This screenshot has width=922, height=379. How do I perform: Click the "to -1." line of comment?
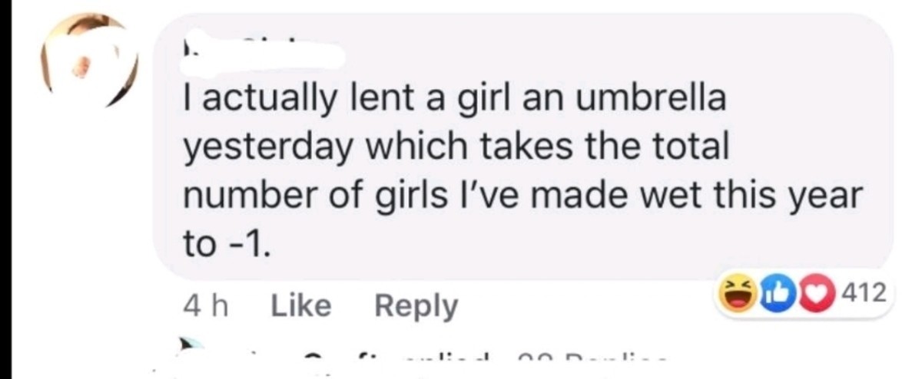click(x=227, y=244)
